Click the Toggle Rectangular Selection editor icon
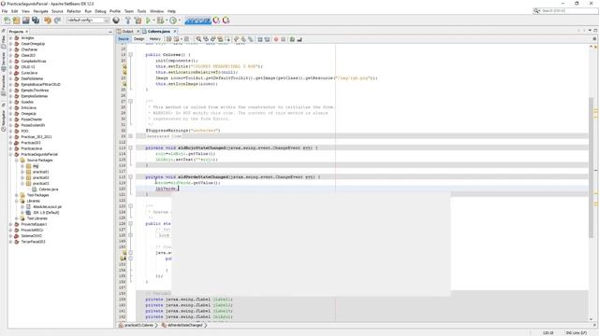Viewport: 599px width, 336px height. click(227, 39)
